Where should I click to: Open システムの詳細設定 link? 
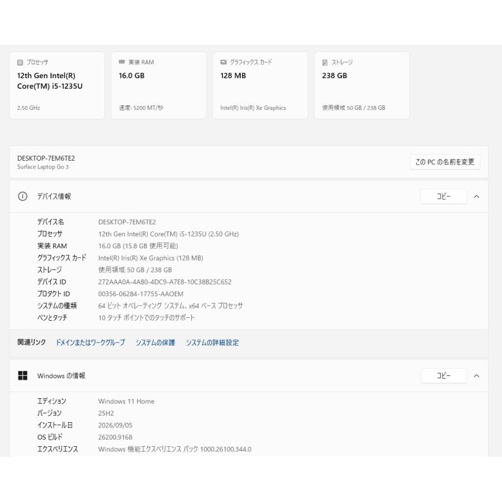coord(213,342)
